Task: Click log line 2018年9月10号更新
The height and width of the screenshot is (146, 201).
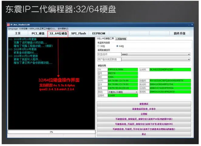Action: (x=25, y=39)
